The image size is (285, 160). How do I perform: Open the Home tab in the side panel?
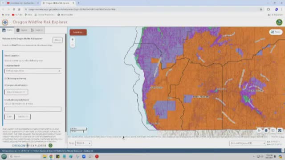point(7,30)
